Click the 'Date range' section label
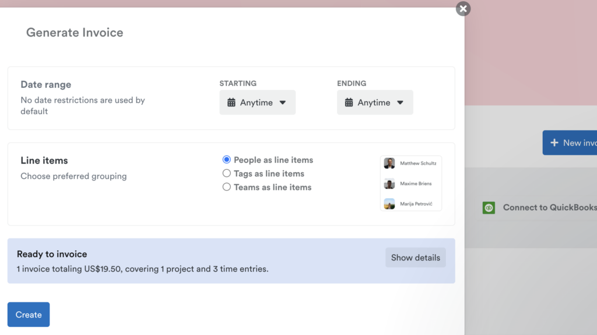Viewport: 597px width, 335px height. 45,84
